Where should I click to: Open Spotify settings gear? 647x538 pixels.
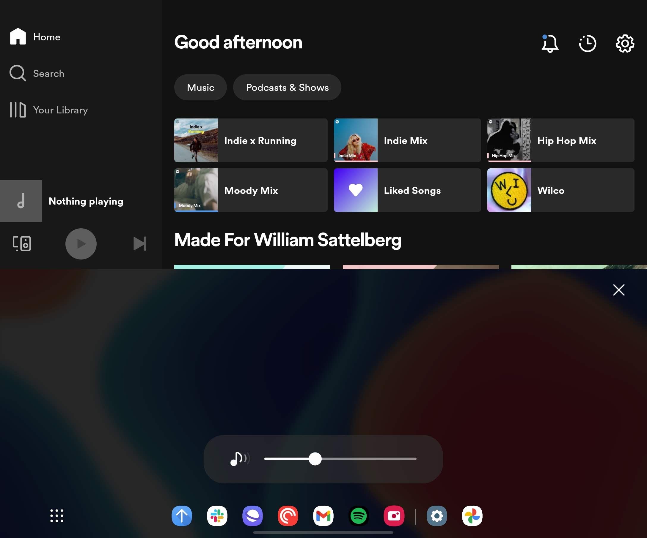tap(625, 44)
